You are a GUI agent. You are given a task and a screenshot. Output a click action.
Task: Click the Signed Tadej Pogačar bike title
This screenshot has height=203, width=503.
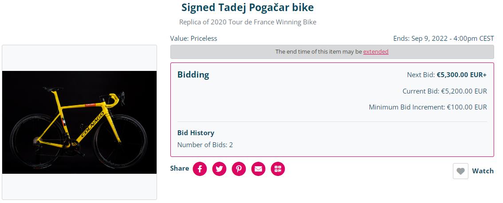click(x=248, y=8)
